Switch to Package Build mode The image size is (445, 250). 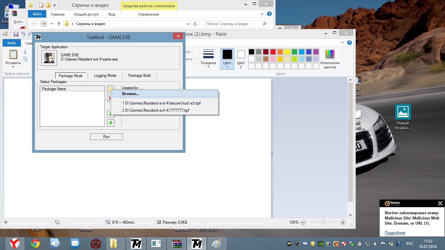point(139,76)
